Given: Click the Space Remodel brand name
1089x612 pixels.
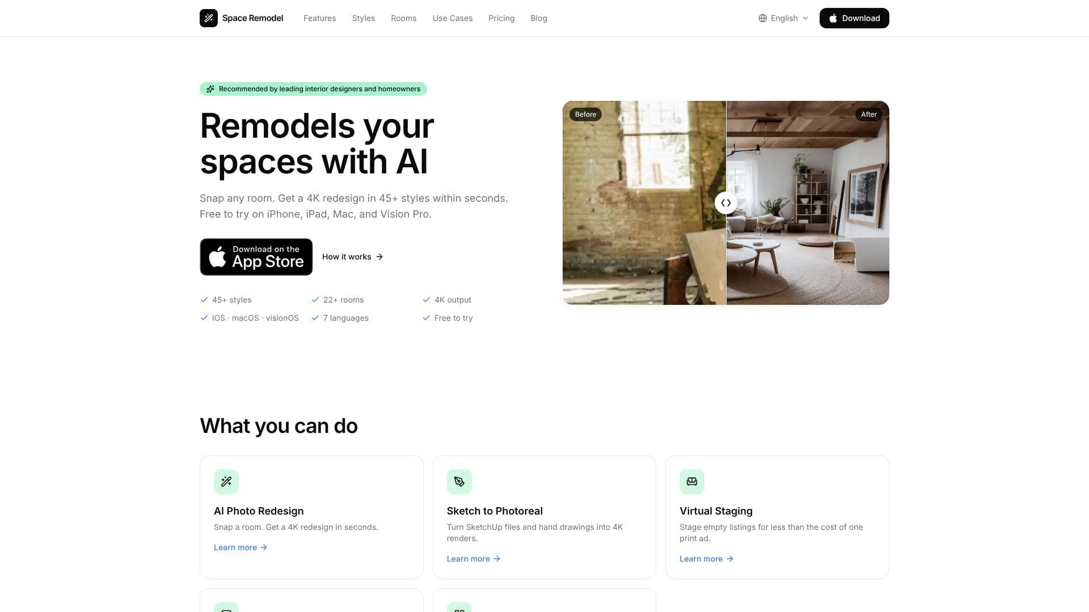Looking at the screenshot, I should [x=252, y=18].
